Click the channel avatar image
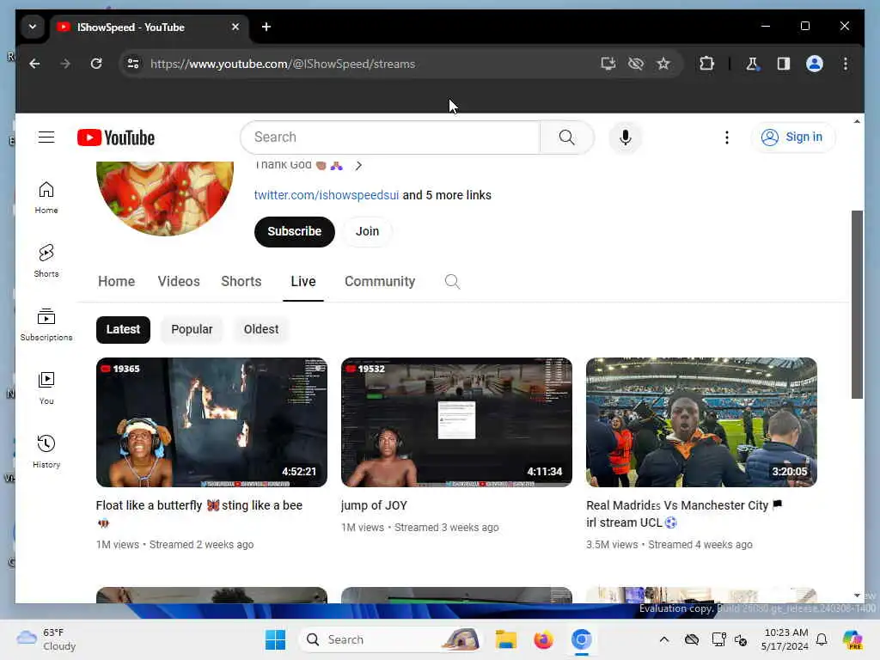 [164, 198]
